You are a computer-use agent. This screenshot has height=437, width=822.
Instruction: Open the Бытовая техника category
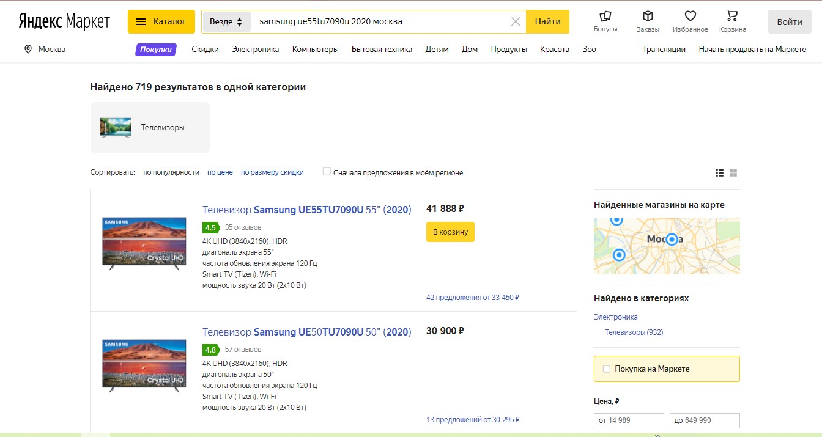(382, 49)
